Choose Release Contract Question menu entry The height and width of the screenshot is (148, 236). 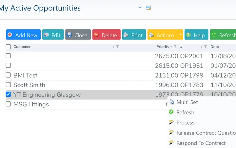tap(206, 133)
